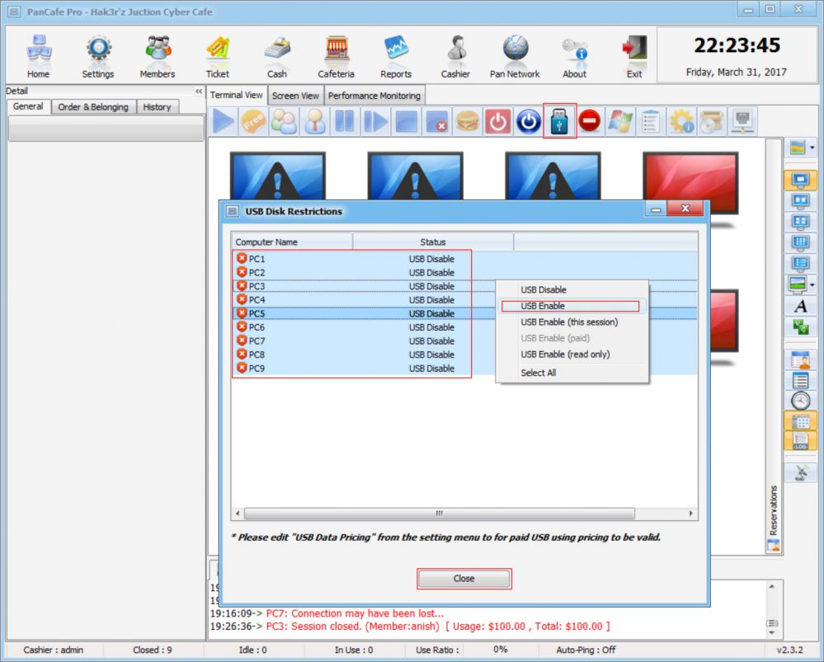Open the Cash register icon
The height and width of the screenshot is (662, 824).
tap(277, 56)
